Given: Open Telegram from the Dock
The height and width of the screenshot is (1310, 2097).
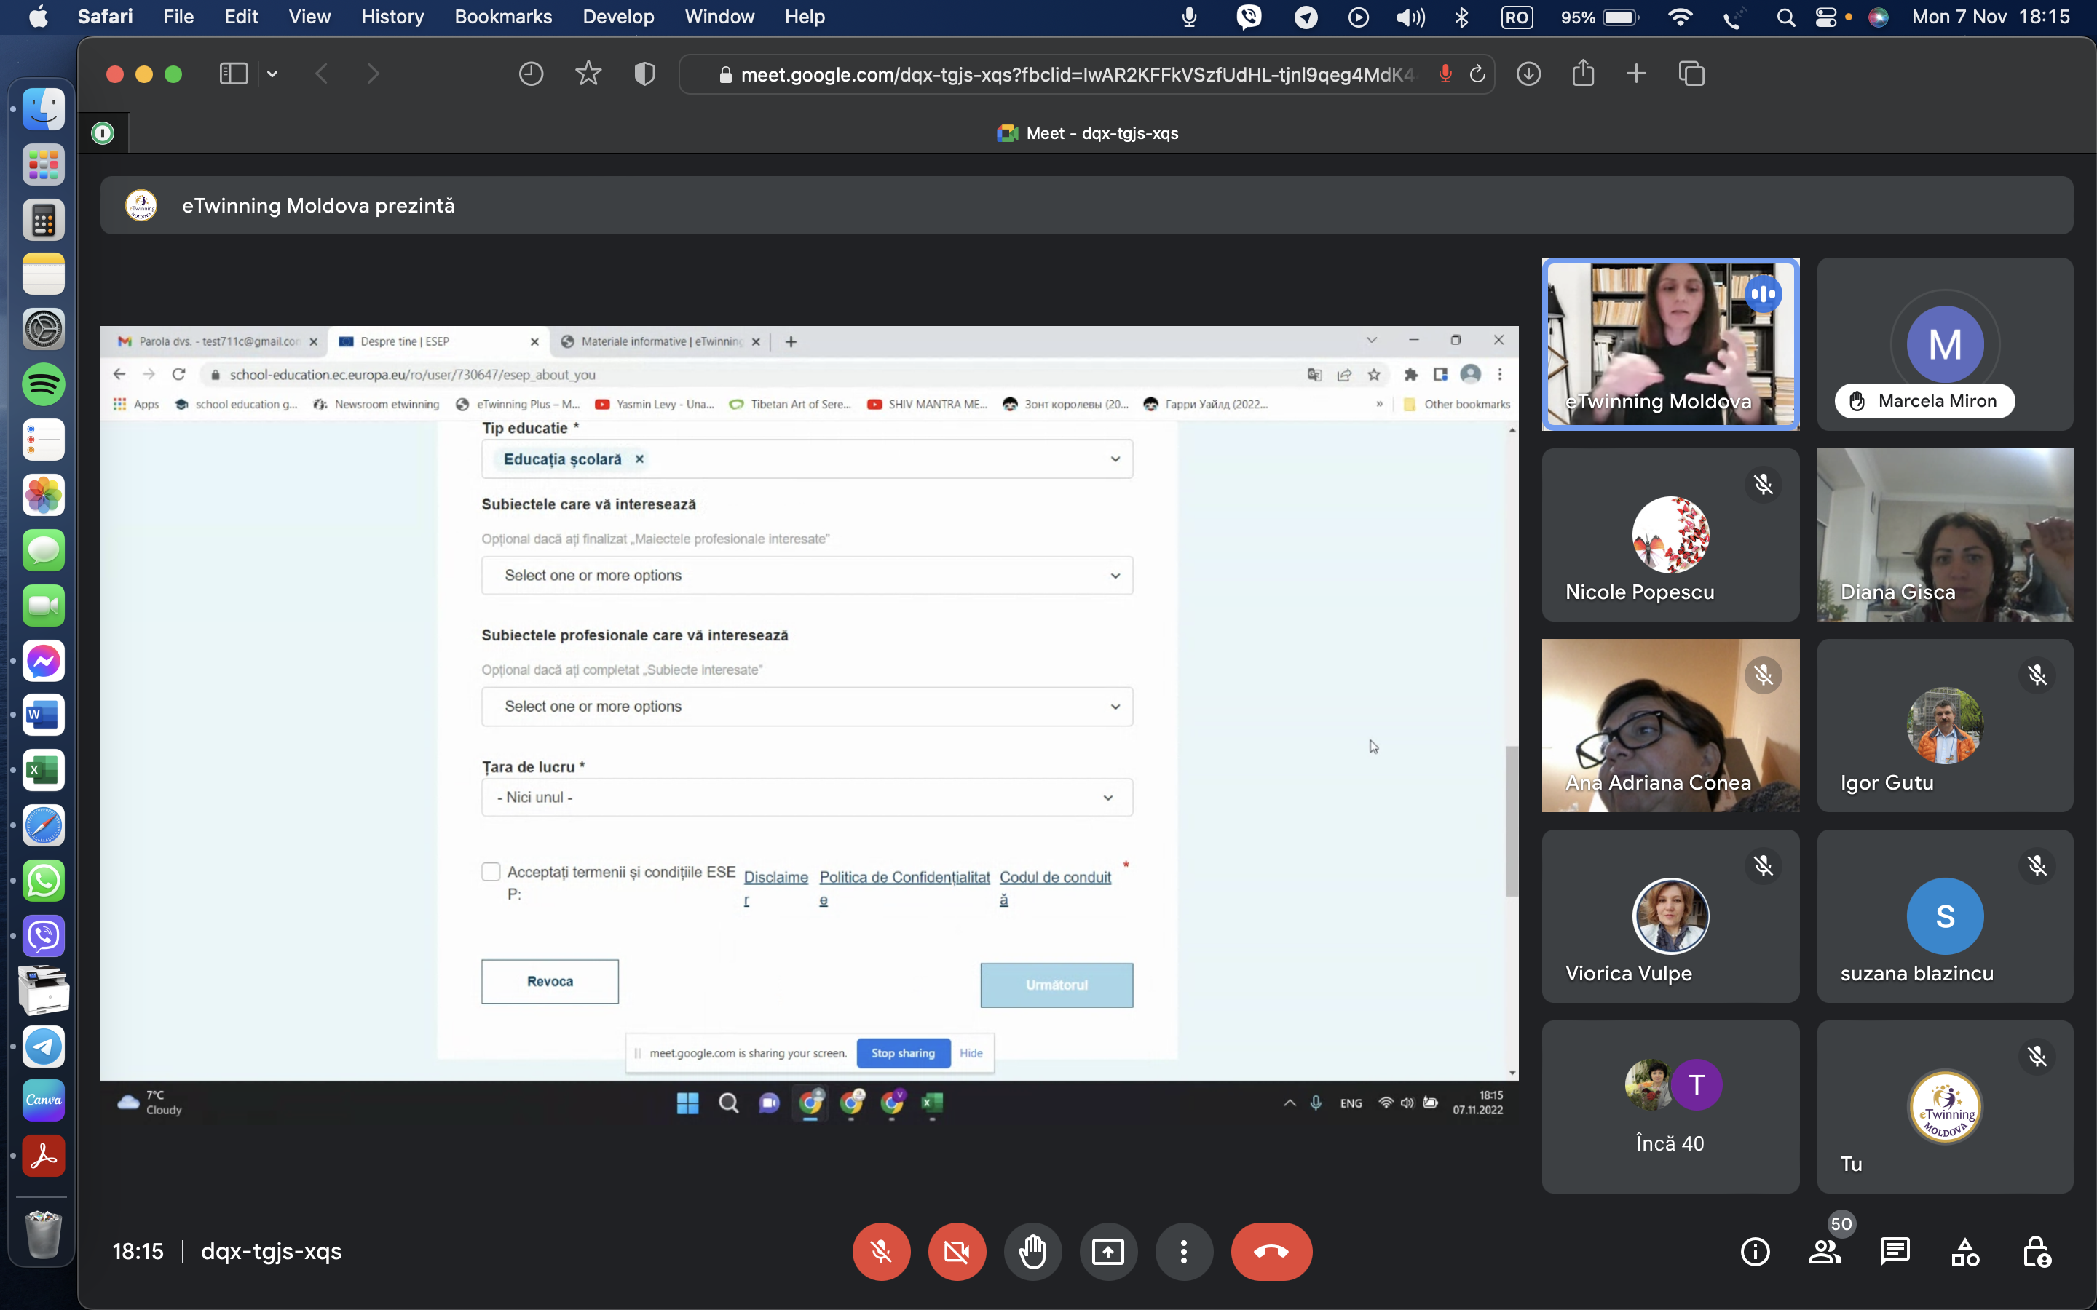Looking at the screenshot, I should click(44, 1047).
